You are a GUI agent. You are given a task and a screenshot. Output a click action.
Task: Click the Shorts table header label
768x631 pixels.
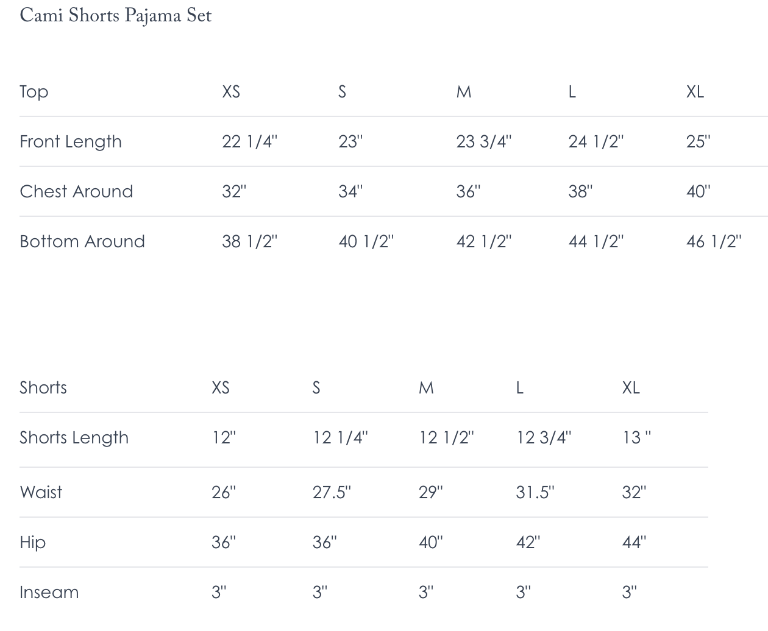coord(43,387)
